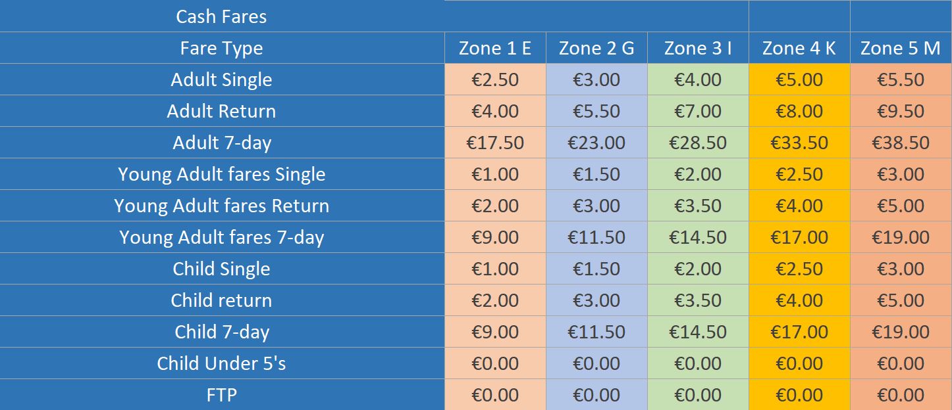952x410 pixels.
Task: Select the Adult Single row label
Action: [x=222, y=80]
